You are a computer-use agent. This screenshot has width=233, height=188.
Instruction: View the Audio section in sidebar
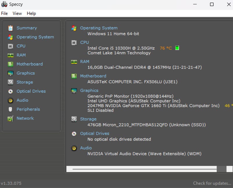[x=22, y=100]
